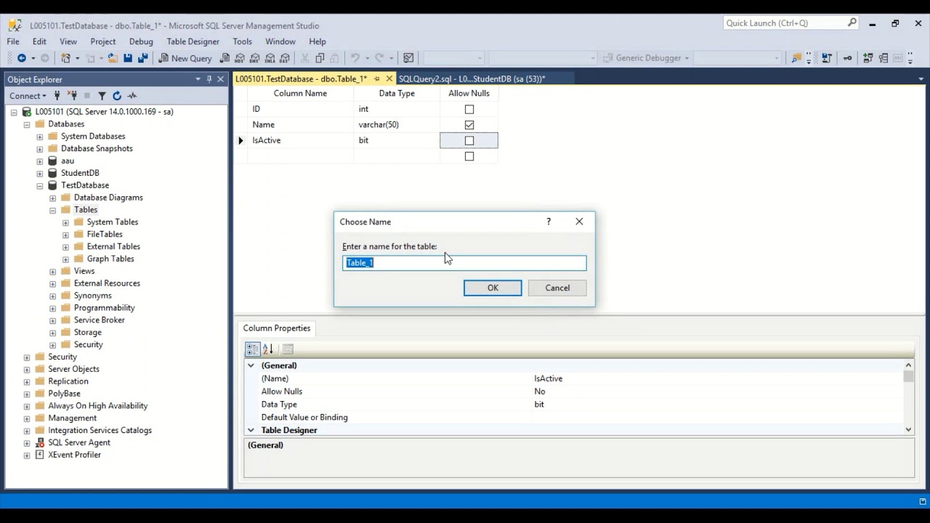Viewport: 930px width, 523px height.
Task: Click the Categorized view icon in Column Properties
Action: (252, 349)
